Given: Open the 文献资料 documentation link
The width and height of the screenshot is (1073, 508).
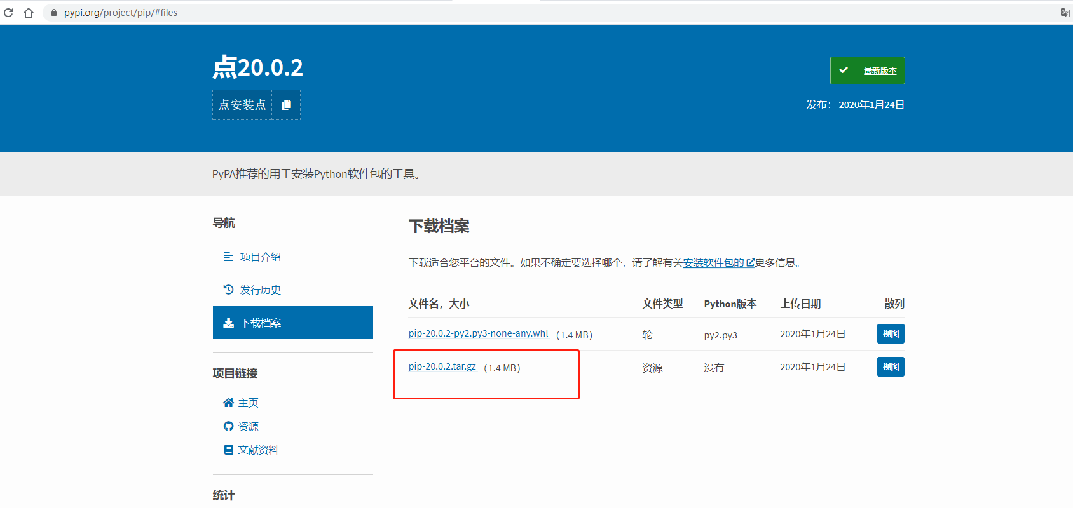Looking at the screenshot, I should (x=258, y=450).
